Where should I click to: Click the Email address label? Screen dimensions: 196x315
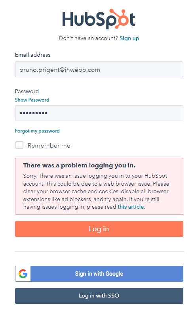point(32,55)
